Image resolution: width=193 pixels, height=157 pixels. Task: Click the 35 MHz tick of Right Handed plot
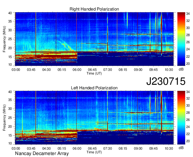10,21
